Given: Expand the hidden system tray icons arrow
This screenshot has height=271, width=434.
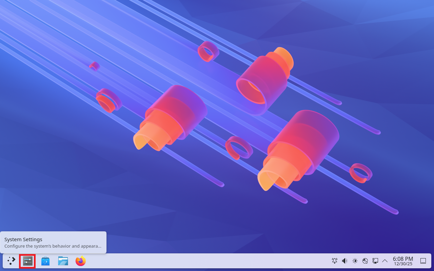Looking at the screenshot, I should [x=385, y=261].
